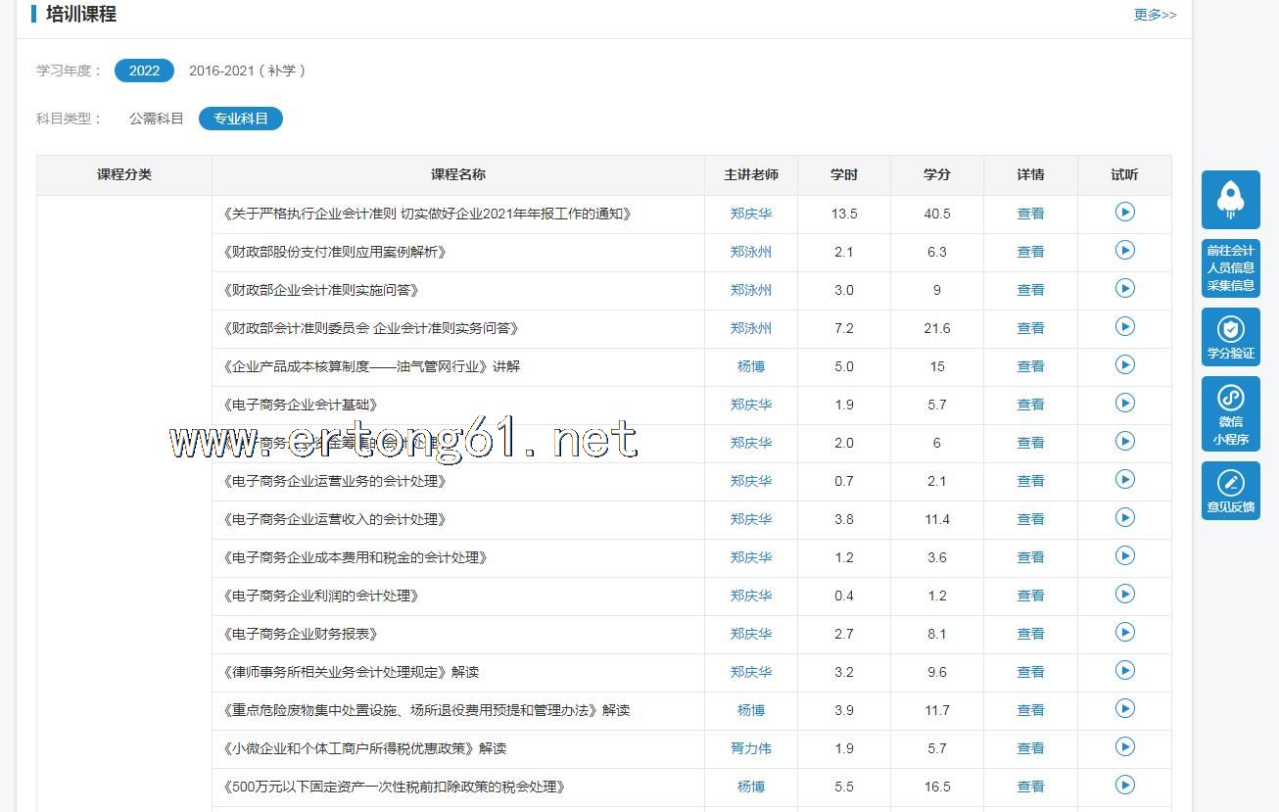Play trial for 《财政部企业会计准则实施问答》
This screenshot has height=812, width=1279.
click(1124, 289)
